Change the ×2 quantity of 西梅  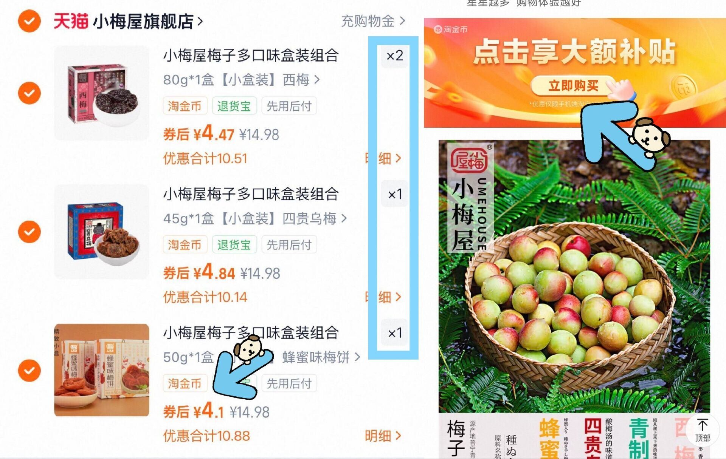[395, 56]
